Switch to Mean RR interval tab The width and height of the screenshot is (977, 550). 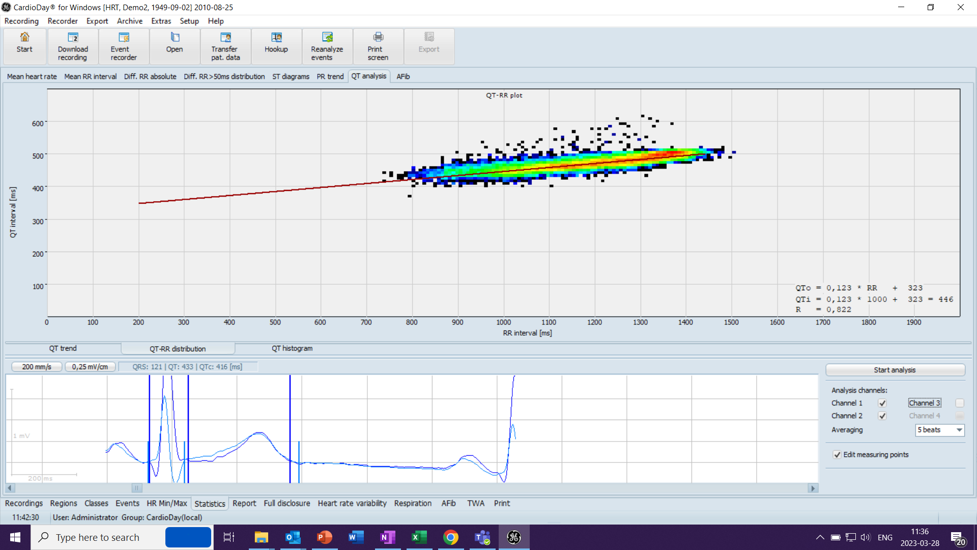coord(91,76)
